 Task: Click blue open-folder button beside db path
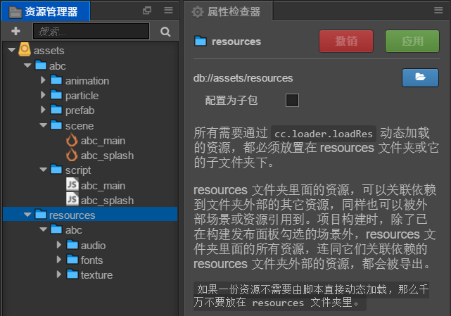[x=420, y=77]
